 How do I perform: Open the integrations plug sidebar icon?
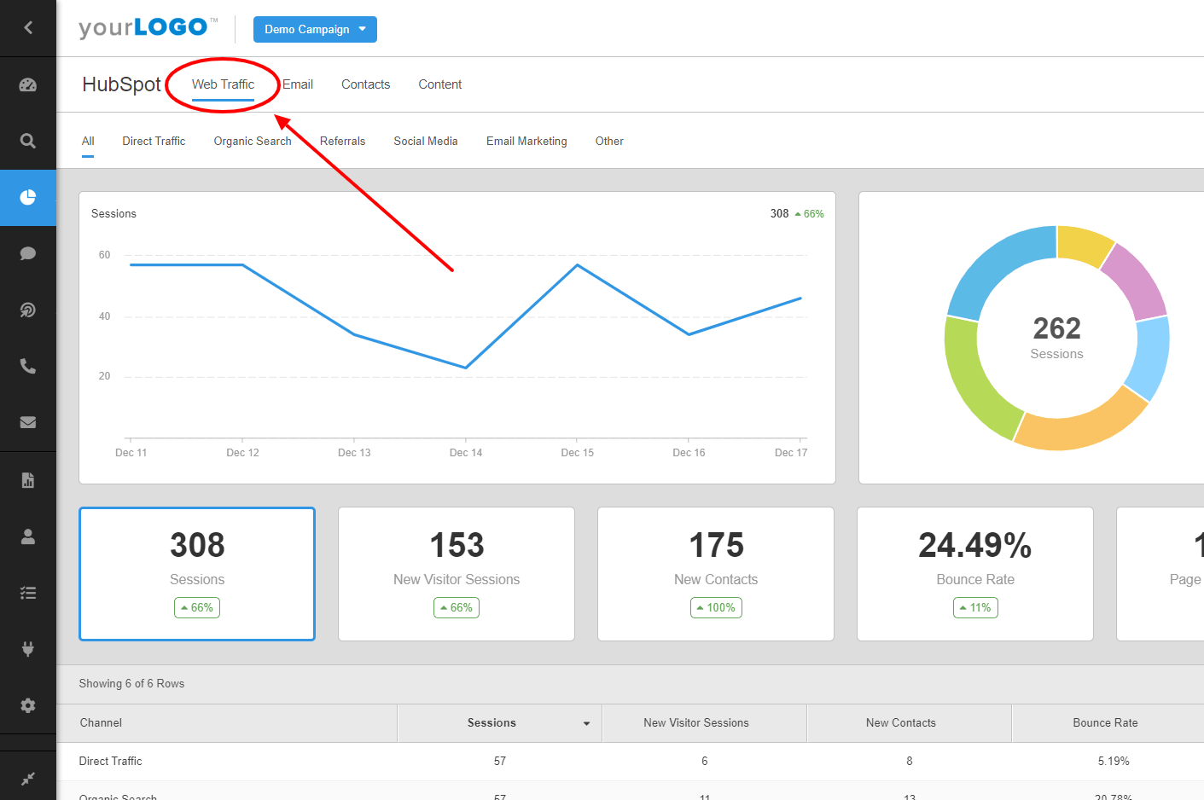click(x=28, y=648)
